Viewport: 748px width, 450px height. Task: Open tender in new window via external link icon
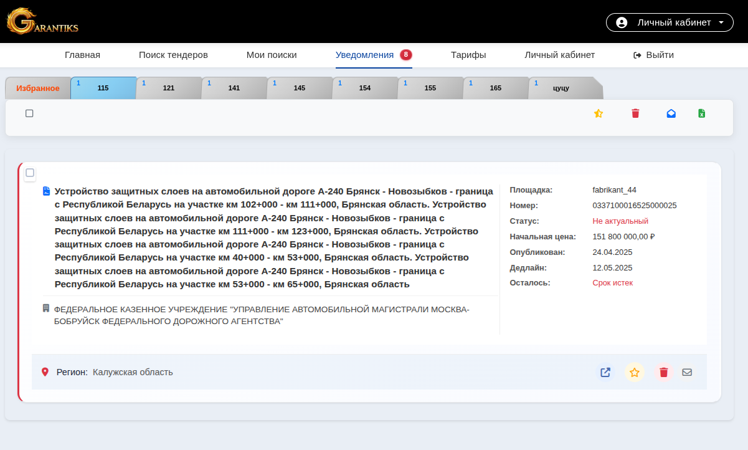[605, 372]
